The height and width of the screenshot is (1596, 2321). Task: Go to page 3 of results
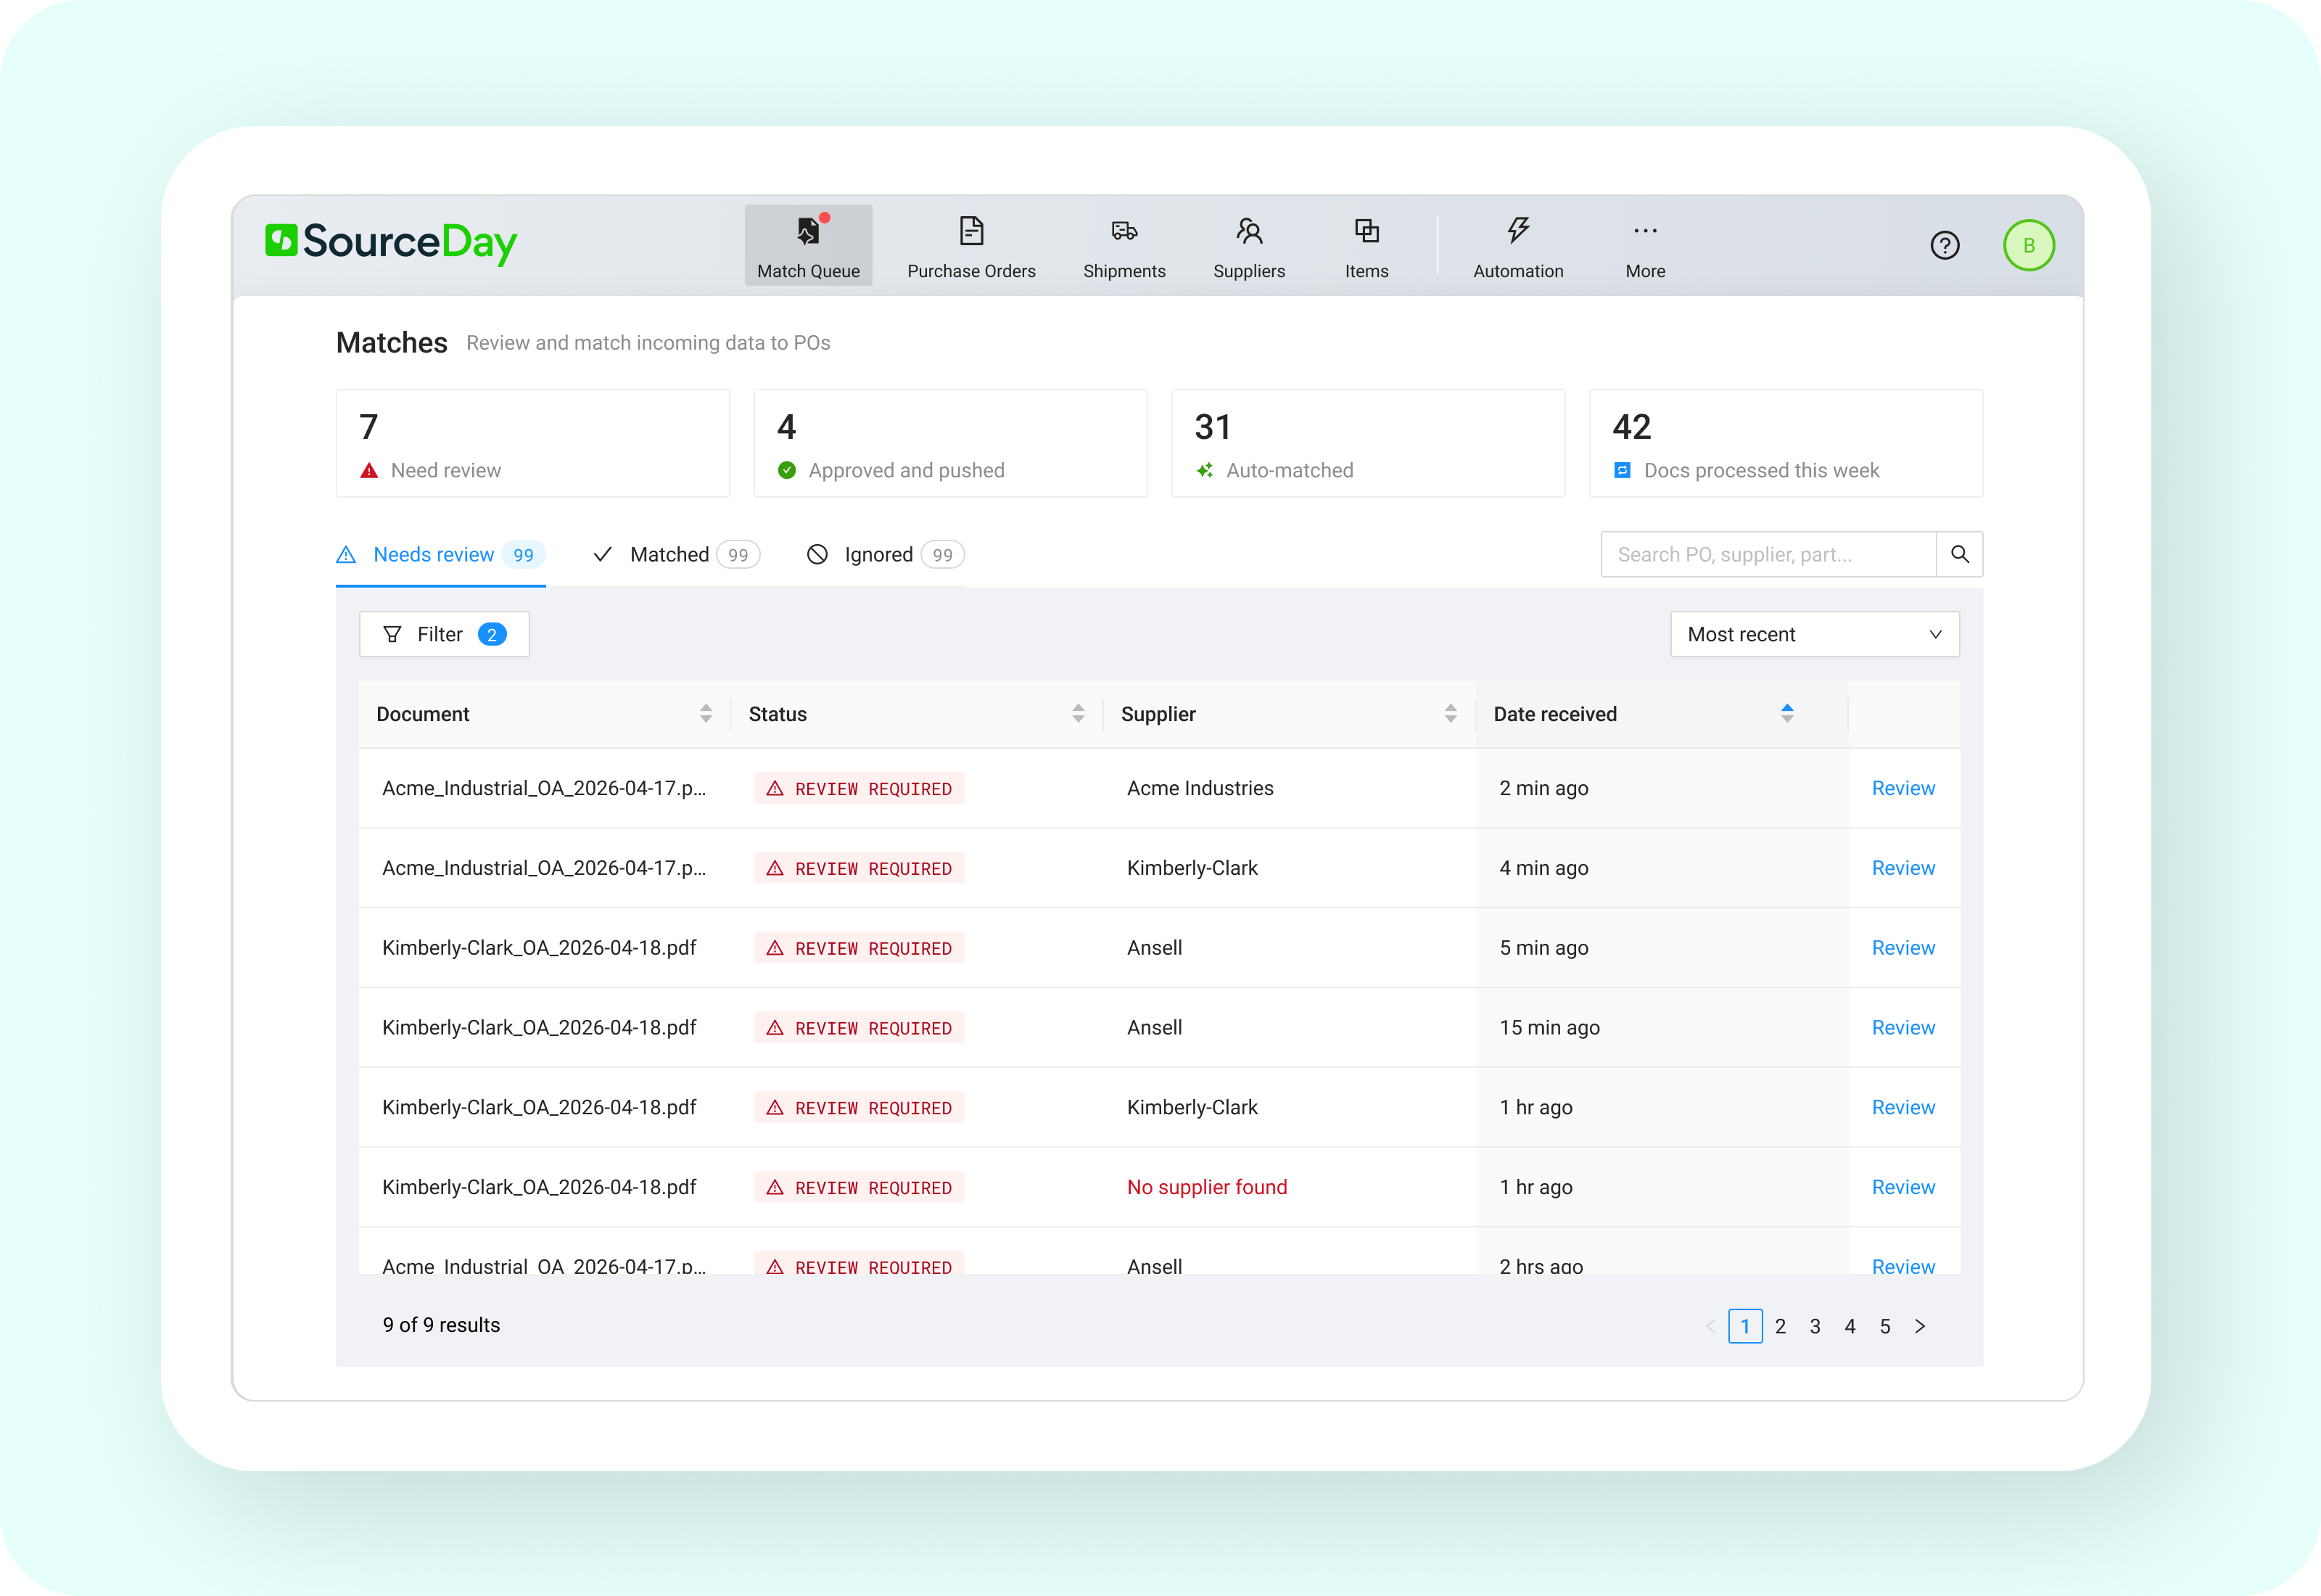(1815, 1326)
